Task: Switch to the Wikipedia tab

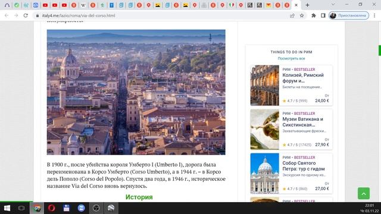Action: pos(83,5)
